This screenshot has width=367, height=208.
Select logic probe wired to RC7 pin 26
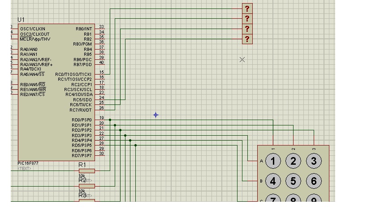(x=247, y=19)
